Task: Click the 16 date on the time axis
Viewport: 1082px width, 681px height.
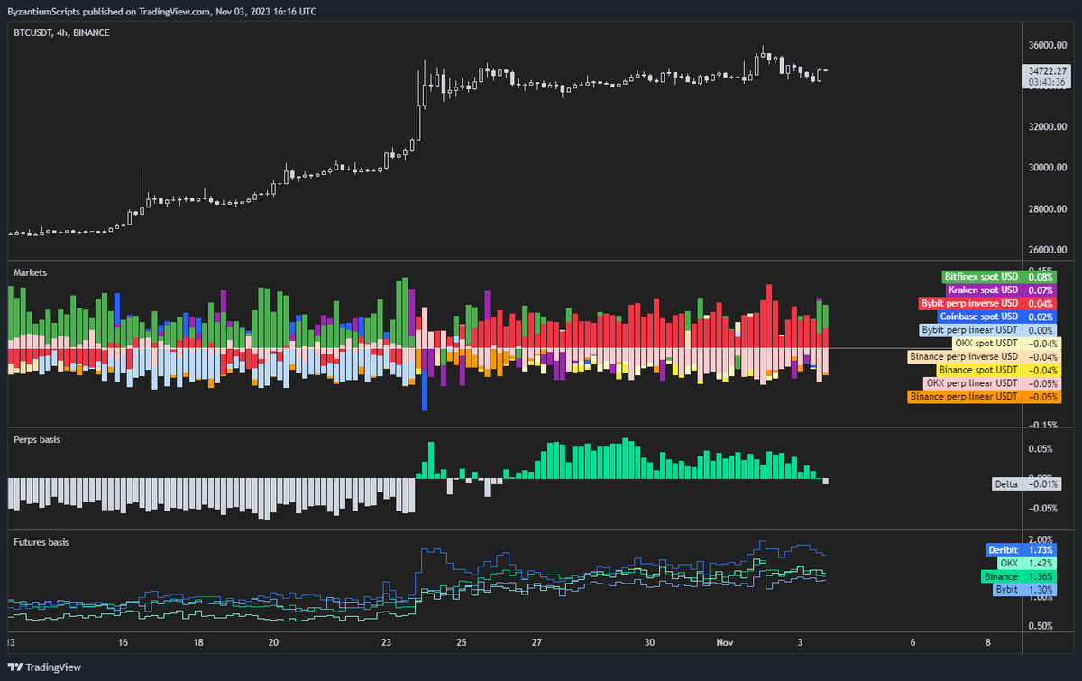Action: pos(123,642)
